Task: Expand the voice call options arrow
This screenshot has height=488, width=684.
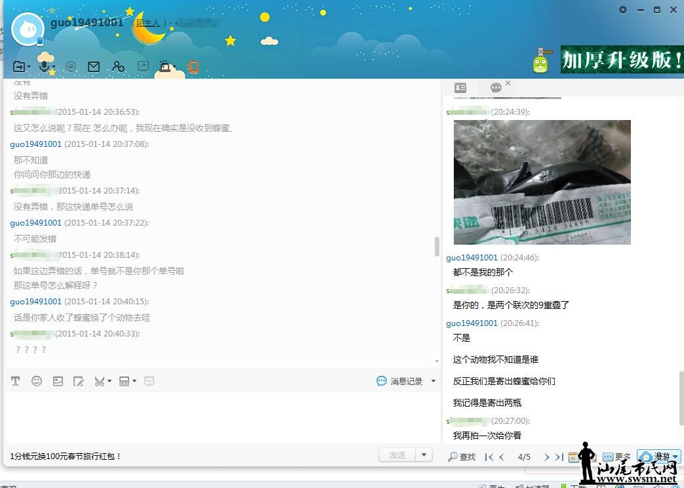Action: (54, 67)
